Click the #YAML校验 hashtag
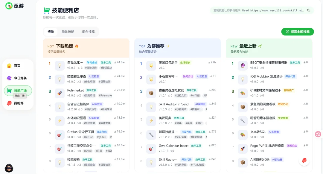 pos(197,165)
